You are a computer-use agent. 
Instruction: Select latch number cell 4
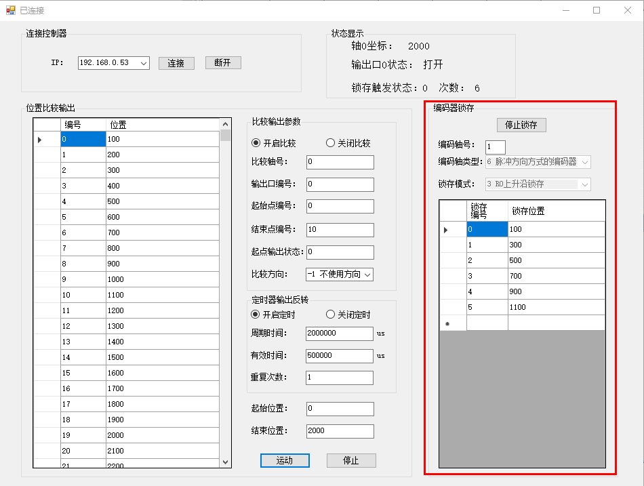(x=487, y=291)
